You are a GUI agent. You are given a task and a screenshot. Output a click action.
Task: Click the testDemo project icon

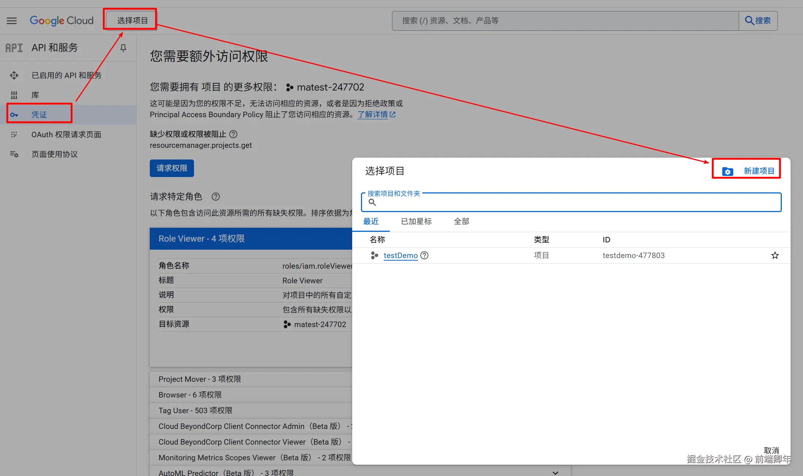[374, 255]
